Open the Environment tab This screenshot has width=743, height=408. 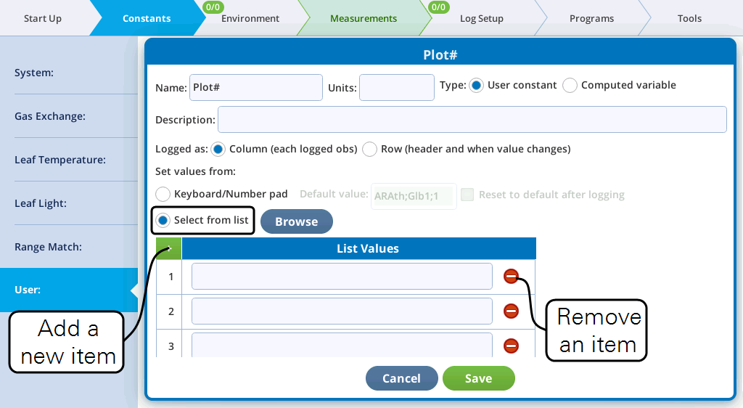[250, 18]
